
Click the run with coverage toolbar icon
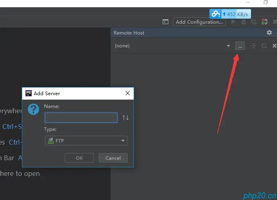coord(254,22)
